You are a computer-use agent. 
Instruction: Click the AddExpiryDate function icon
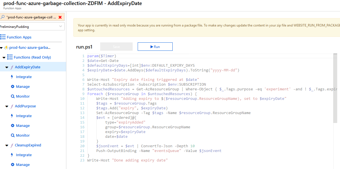tap(12, 67)
